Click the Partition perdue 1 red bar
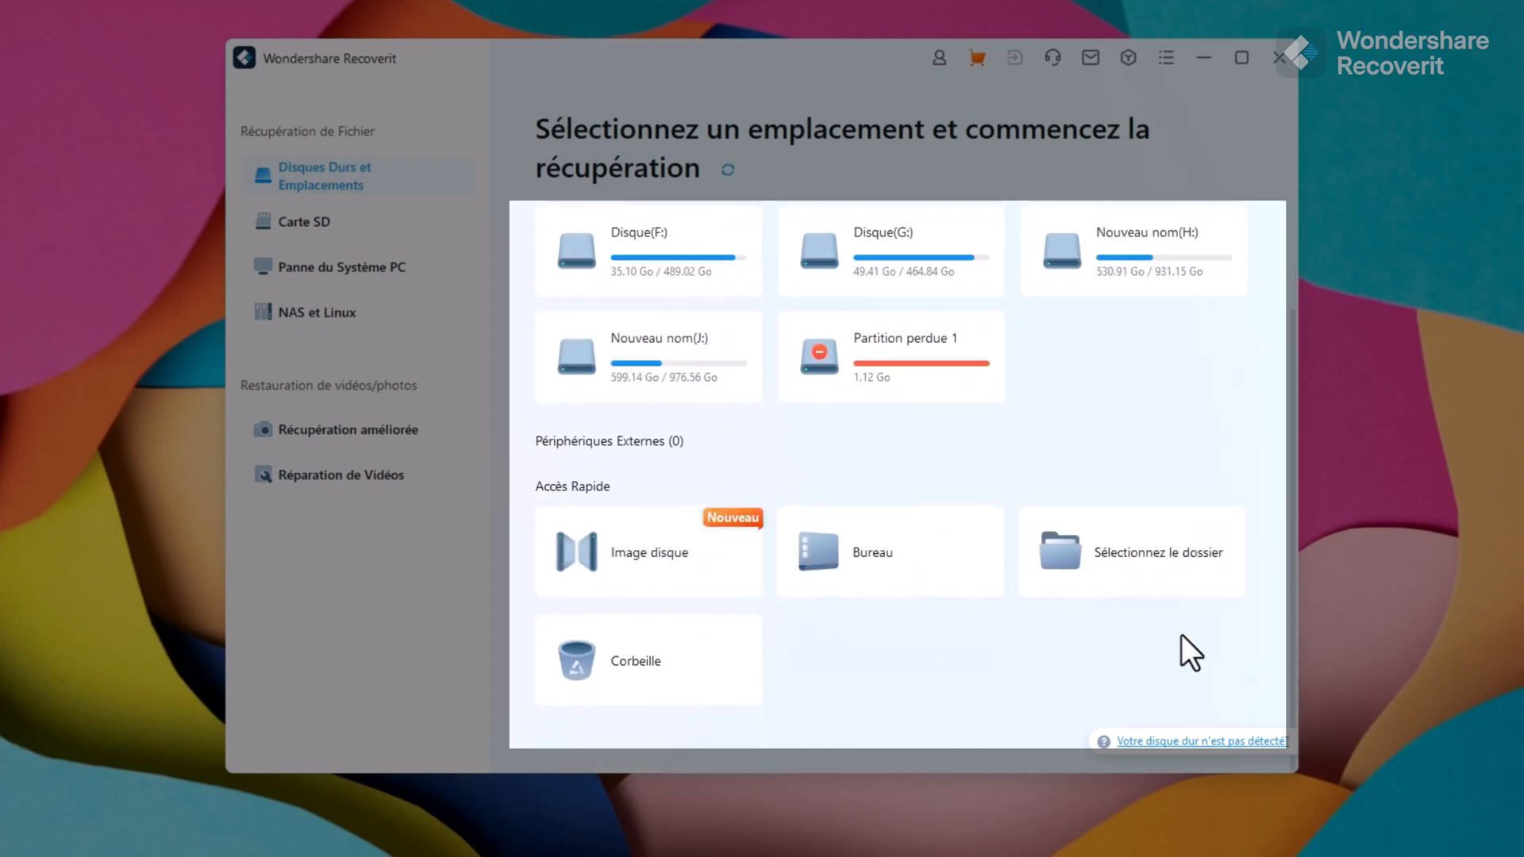This screenshot has width=1524, height=857. (922, 363)
